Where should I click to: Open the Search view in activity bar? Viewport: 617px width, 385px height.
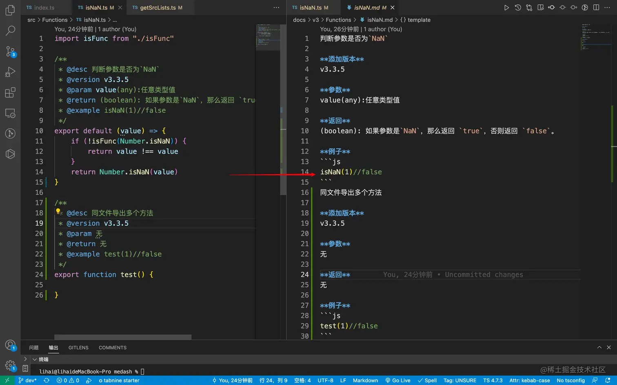[10, 31]
